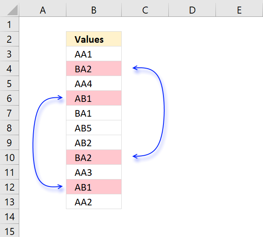Select row 14 header

(9, 216)
